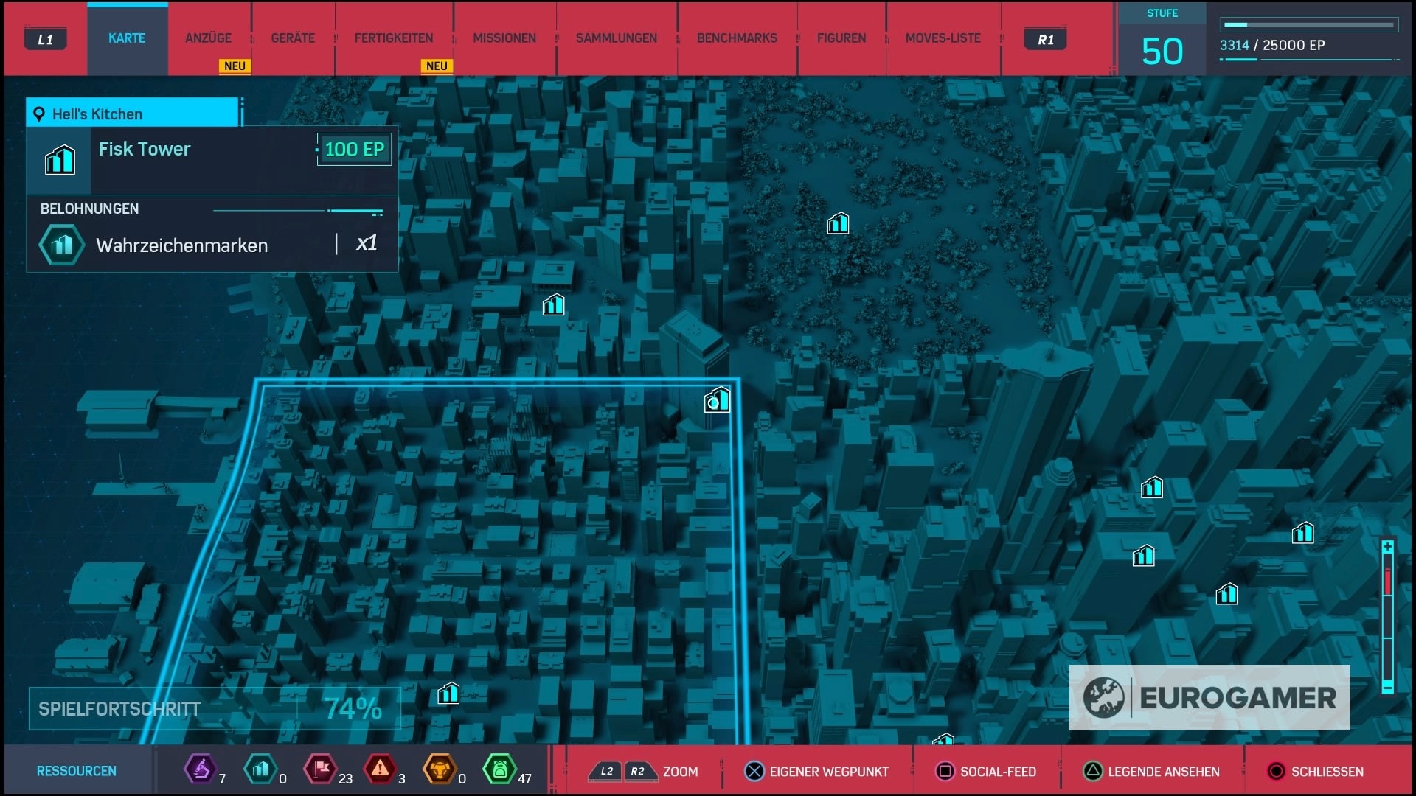Switch to the Sammlungen tab
The width and height of the screenshot is (1416, 796).
coord(617,38)
